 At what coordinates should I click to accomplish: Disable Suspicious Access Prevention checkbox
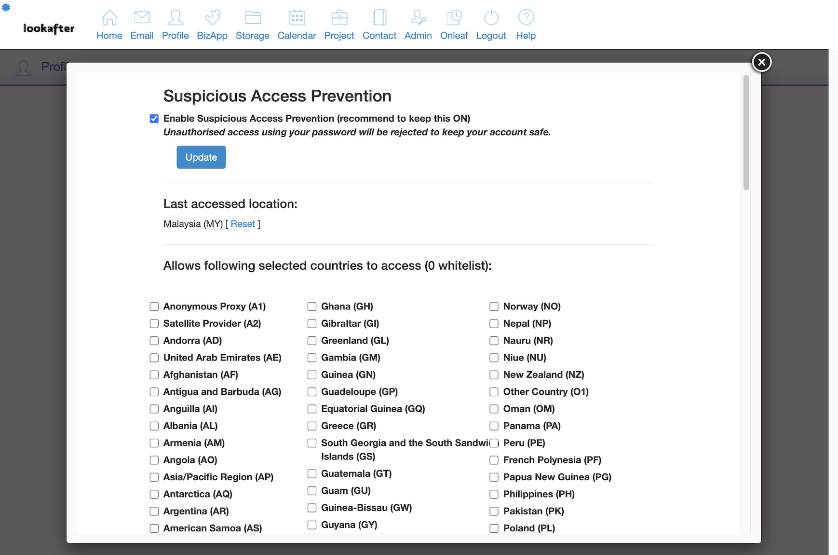click(154, 119)
